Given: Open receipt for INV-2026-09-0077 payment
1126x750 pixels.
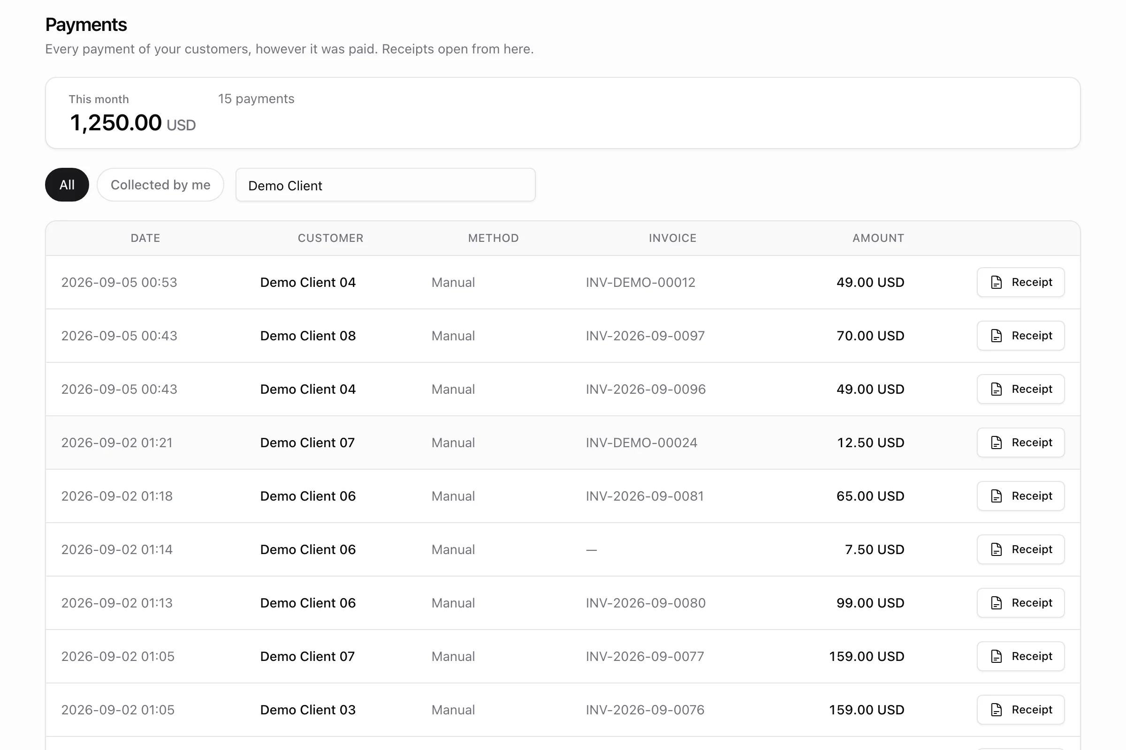Looking at the screenshot, I should coord(1021,656).
